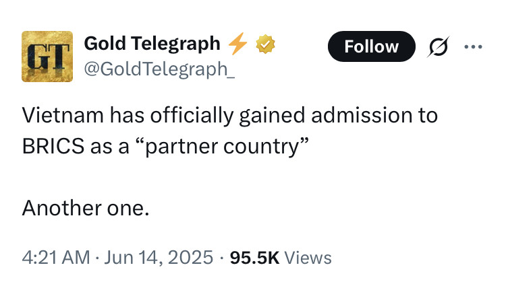Click the Views label
This screenshot has width=506, height=284.
(308, 257)
